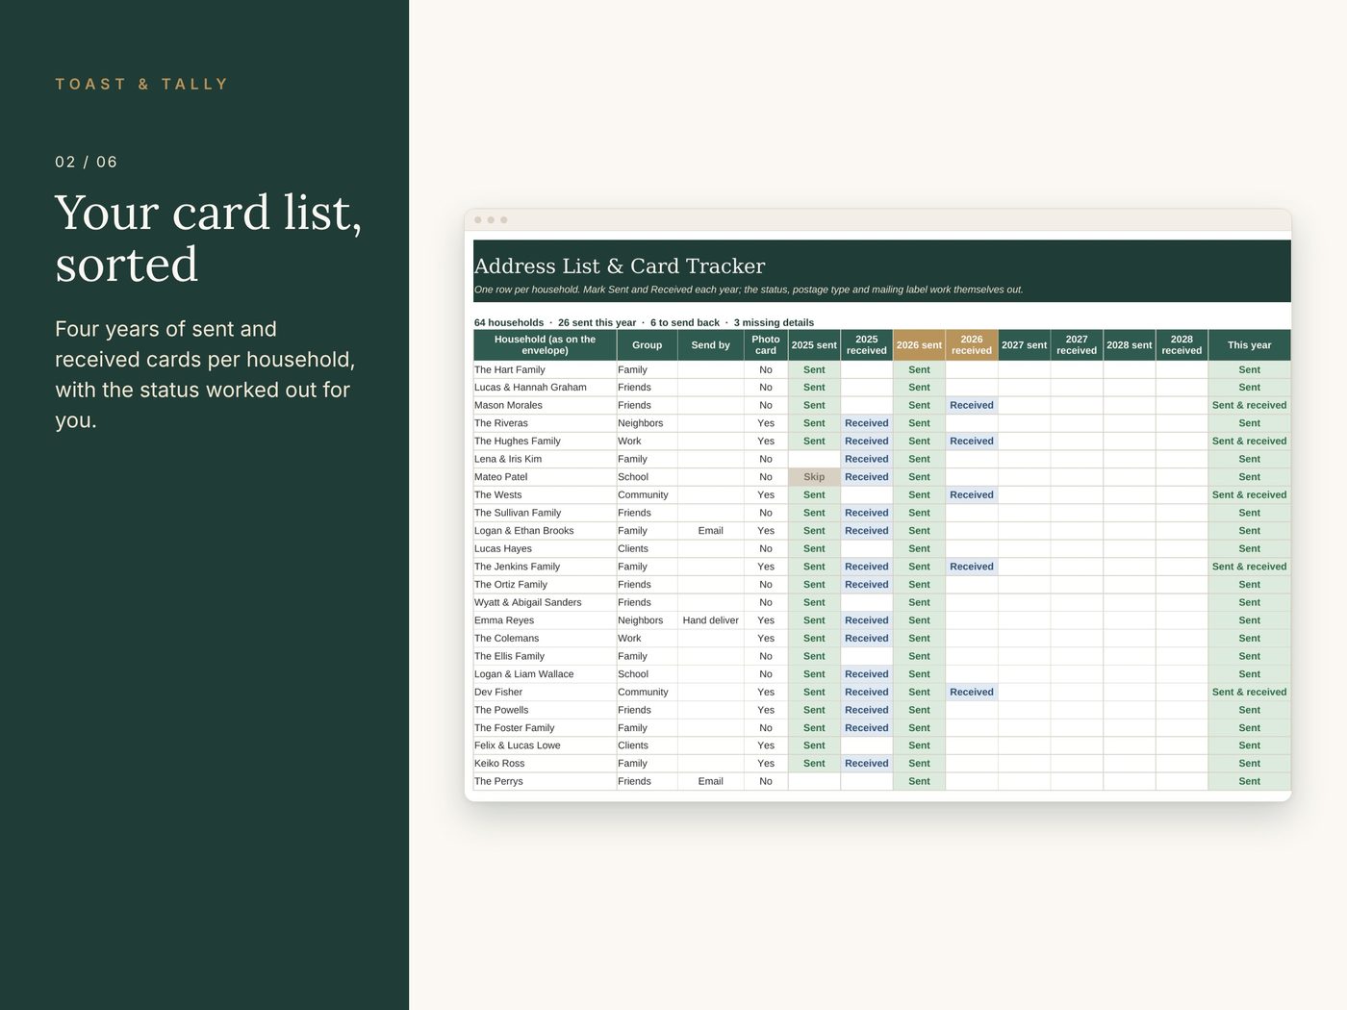
Task: Select the "Email" cell in The Perrys row
Action: 711,782
